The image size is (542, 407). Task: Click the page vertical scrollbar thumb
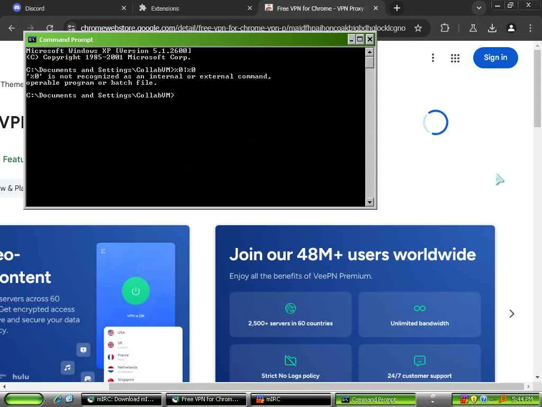tap(537, 89)
